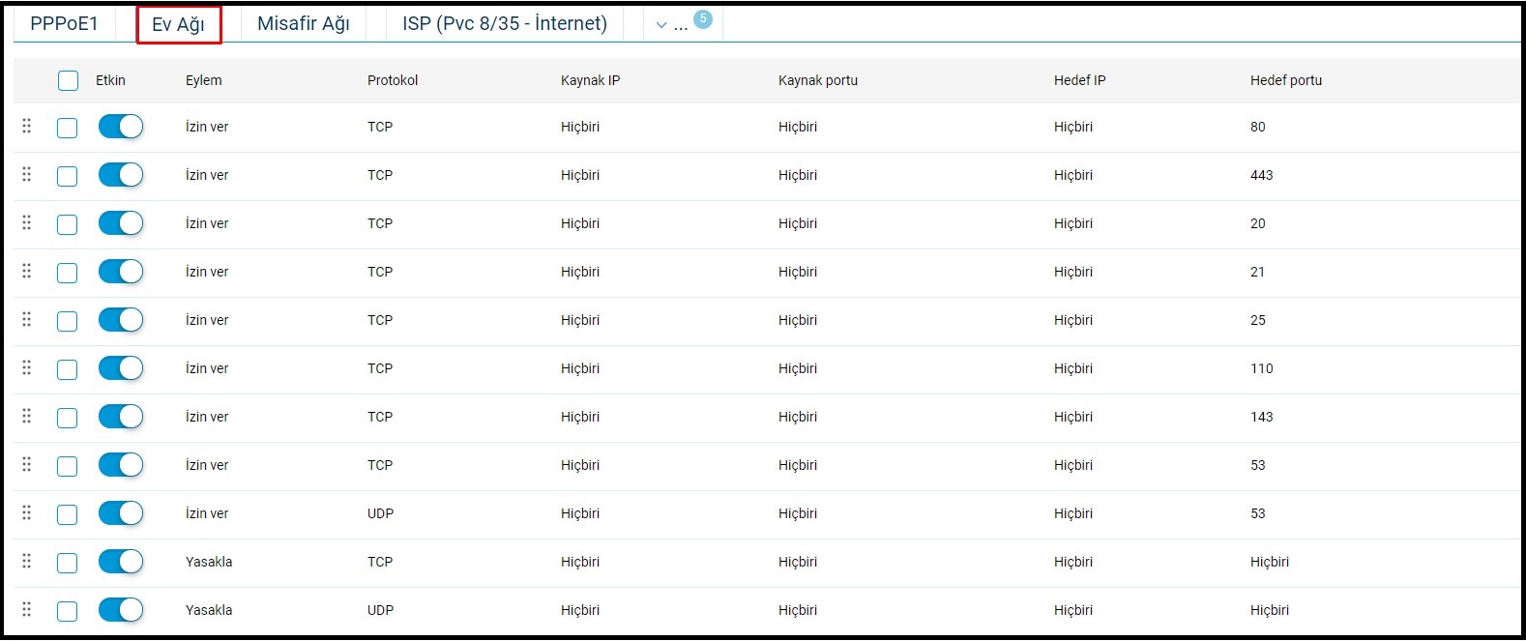This screenshot has width=1526, height=641.
Task: Disable the toggle for port 80 rule
Action: tap(121, 127)
